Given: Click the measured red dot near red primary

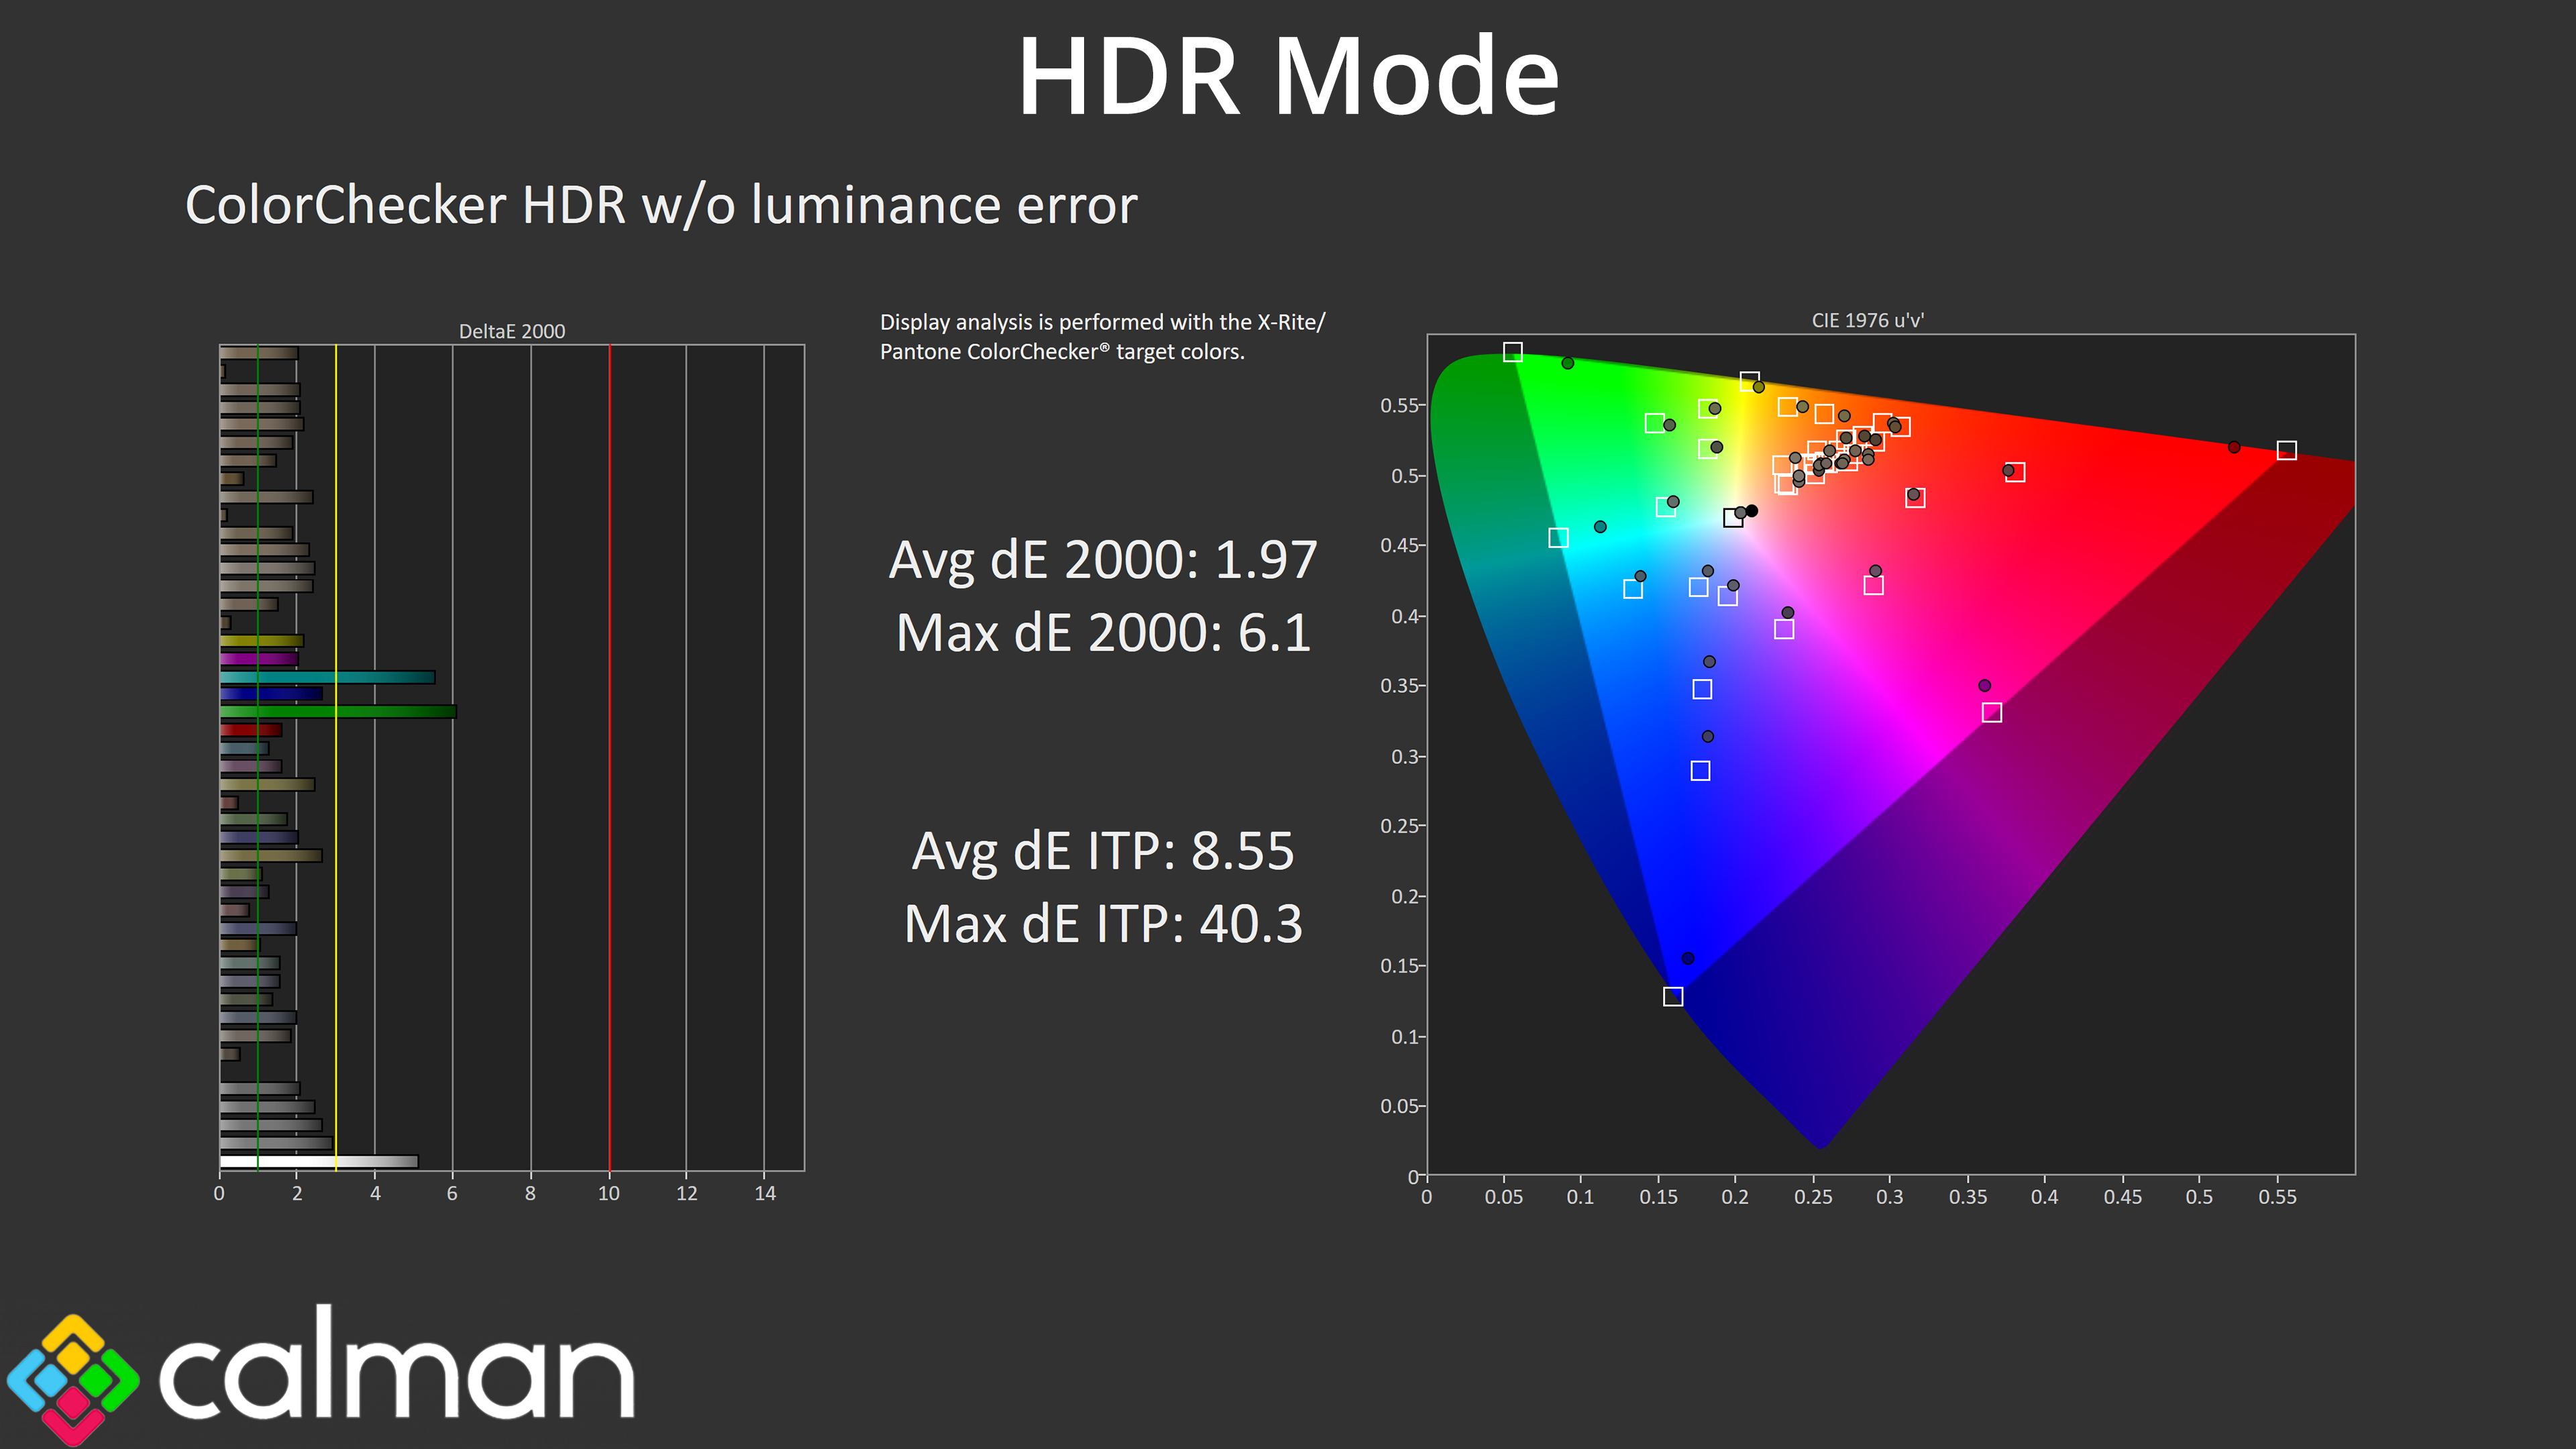Looking at the screenshot, I should coord(2234,447).
